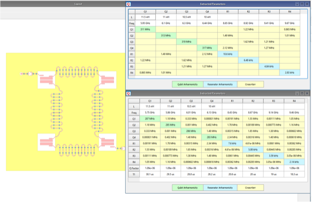This screenshot has height=202, width=312.
Task: Click Qubit Anharmonicity legend in upper window
Action: click(187, 84)
